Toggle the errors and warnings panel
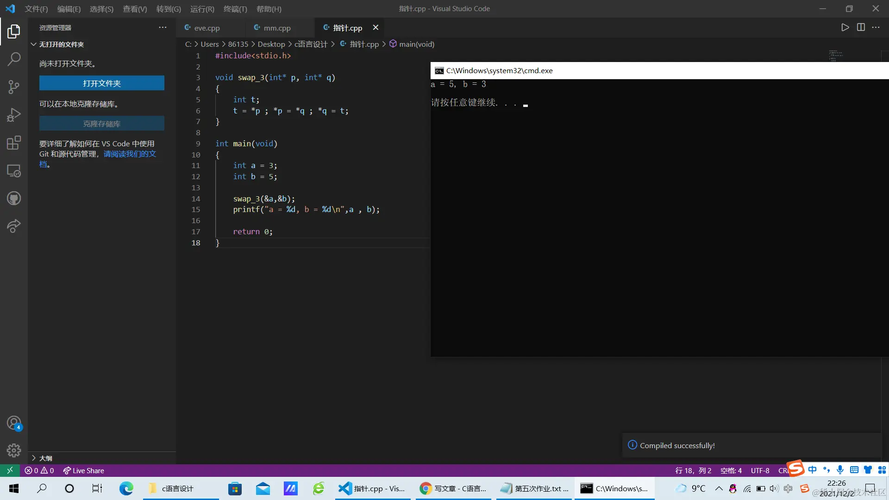889x500 pixels. pyautogui.click(x=39, y=470)
